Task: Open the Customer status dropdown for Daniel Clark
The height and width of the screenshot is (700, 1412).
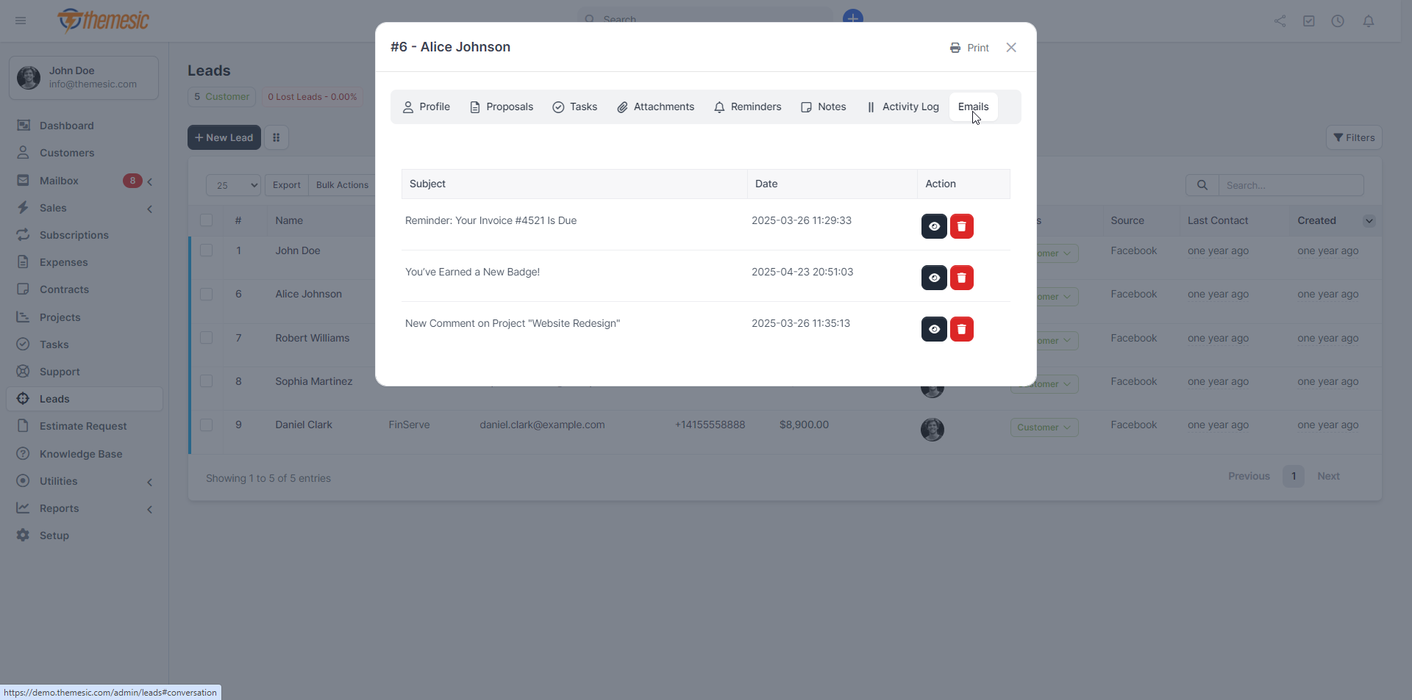Action: pos(1044,427)
